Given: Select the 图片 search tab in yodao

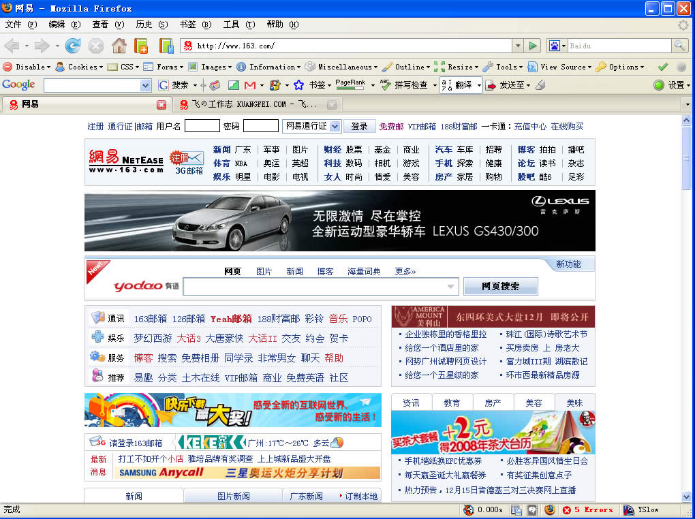Looking at the screenshot, I should coord(264,271).
